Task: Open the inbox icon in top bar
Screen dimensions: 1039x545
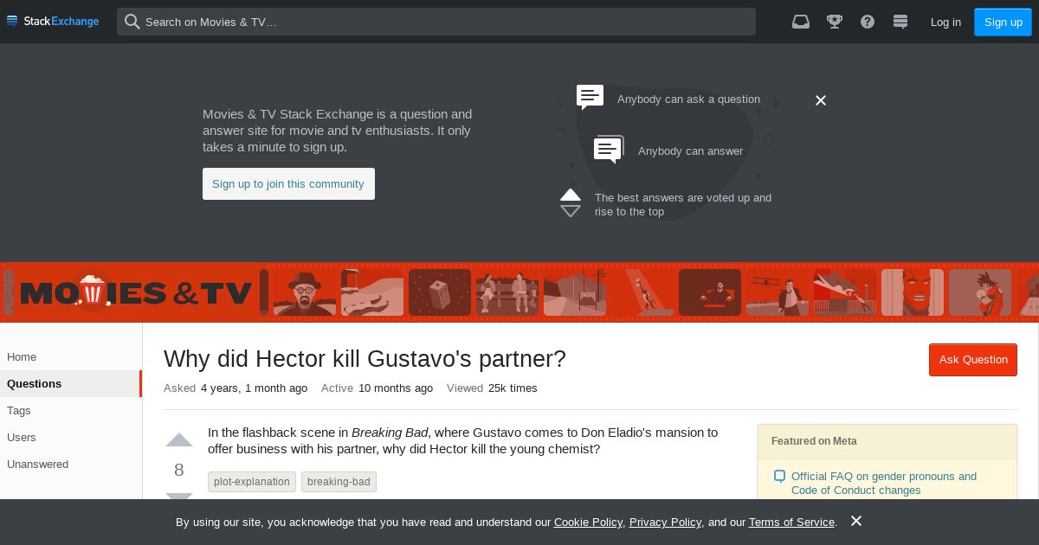Action: click(801, 22)
